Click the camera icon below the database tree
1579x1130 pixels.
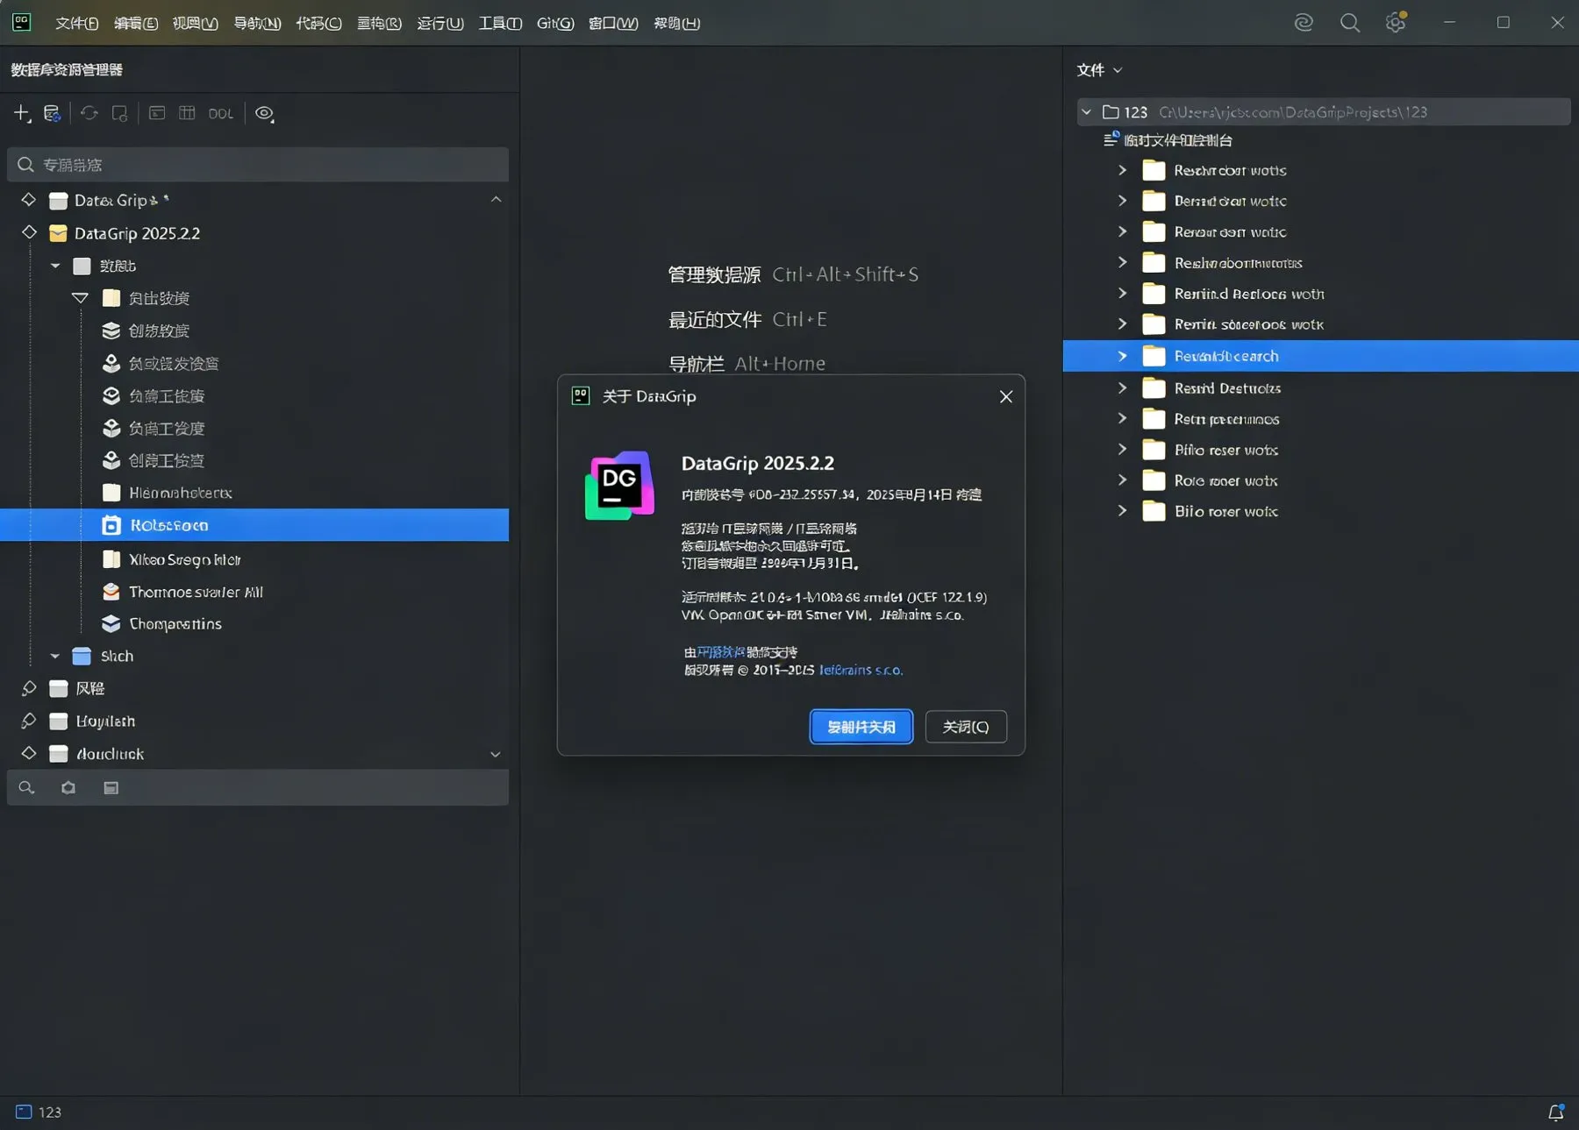tap(68, 787)
